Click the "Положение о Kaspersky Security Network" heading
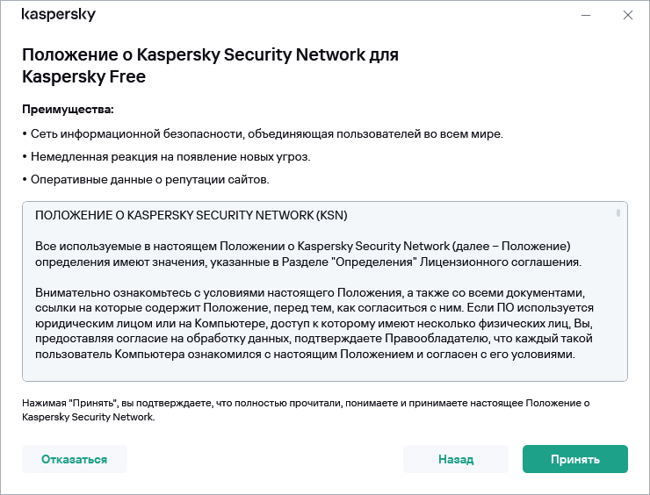650x495 pixels. (210, 55)
